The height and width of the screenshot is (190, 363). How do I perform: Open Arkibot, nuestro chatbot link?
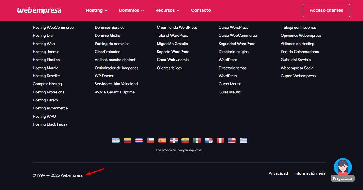click(115, 60)
